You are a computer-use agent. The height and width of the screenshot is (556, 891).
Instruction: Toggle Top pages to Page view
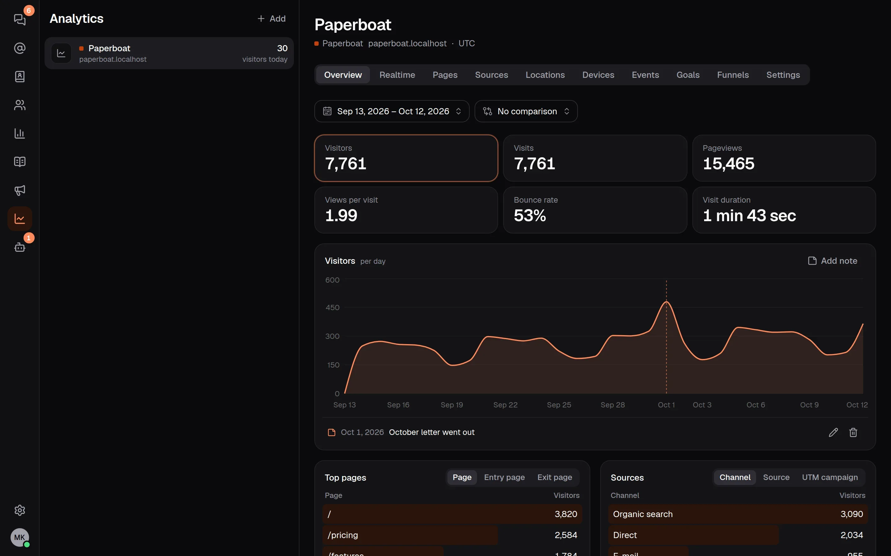point(462,477)
